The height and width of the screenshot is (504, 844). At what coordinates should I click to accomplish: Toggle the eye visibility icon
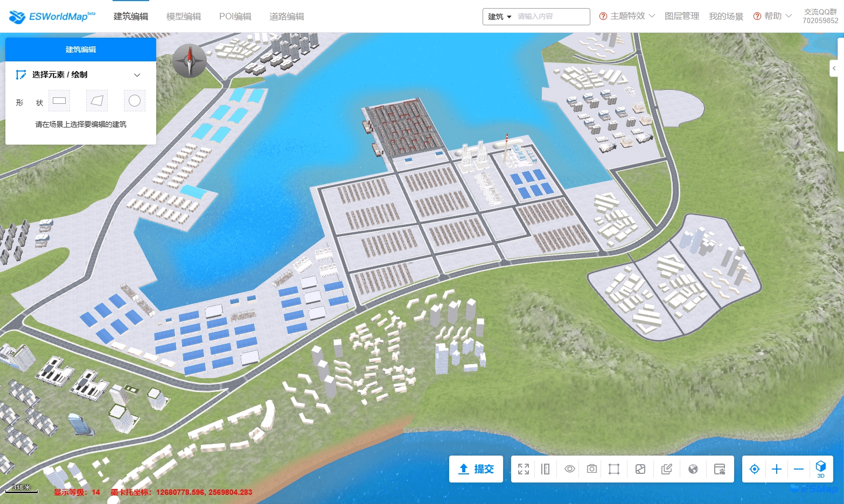(569, 469)
